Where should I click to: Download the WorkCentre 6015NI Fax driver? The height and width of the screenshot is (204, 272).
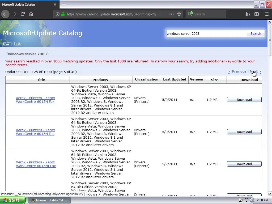coord(244,164)
